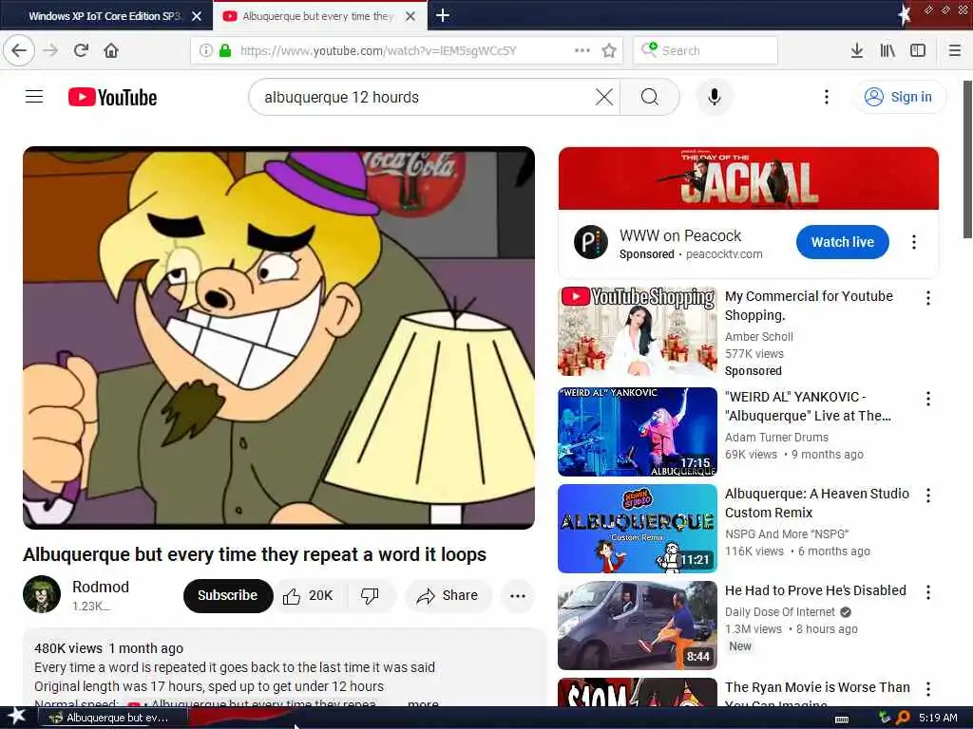Open page actions three-dot menu in URL bar

[582, 50]
